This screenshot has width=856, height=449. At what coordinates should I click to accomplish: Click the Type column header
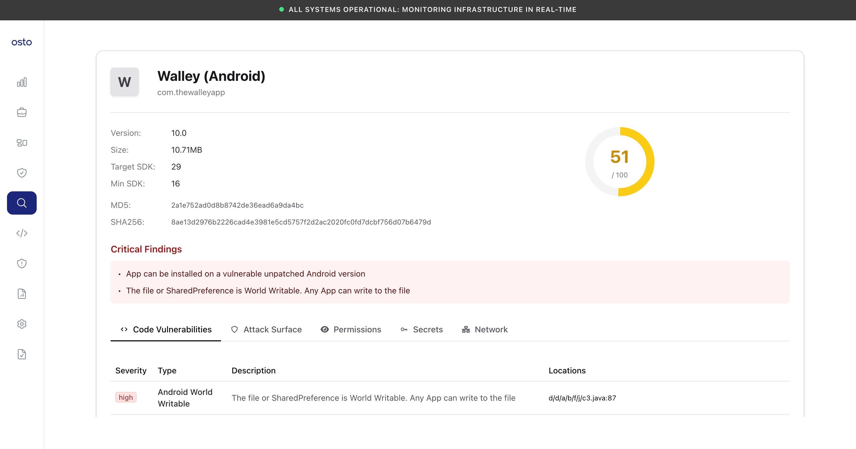click(167, 371)
